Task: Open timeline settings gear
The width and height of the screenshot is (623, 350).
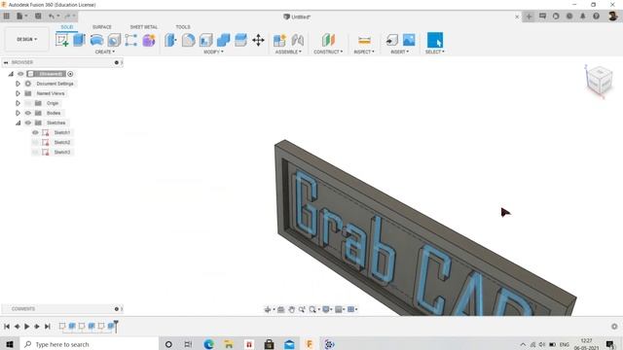Action: (x=614, y=327)
